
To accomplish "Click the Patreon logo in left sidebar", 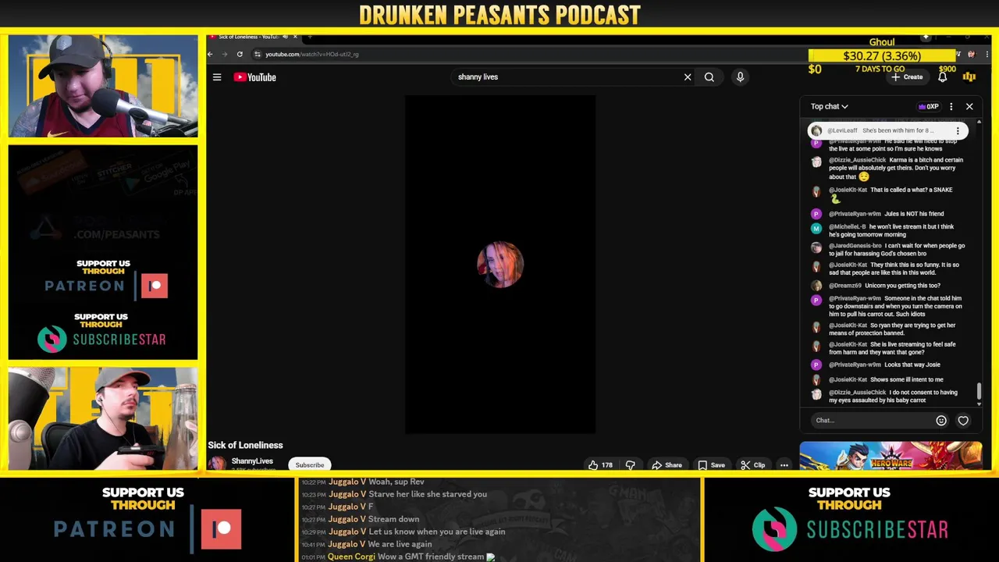I will tap(105, 286).
